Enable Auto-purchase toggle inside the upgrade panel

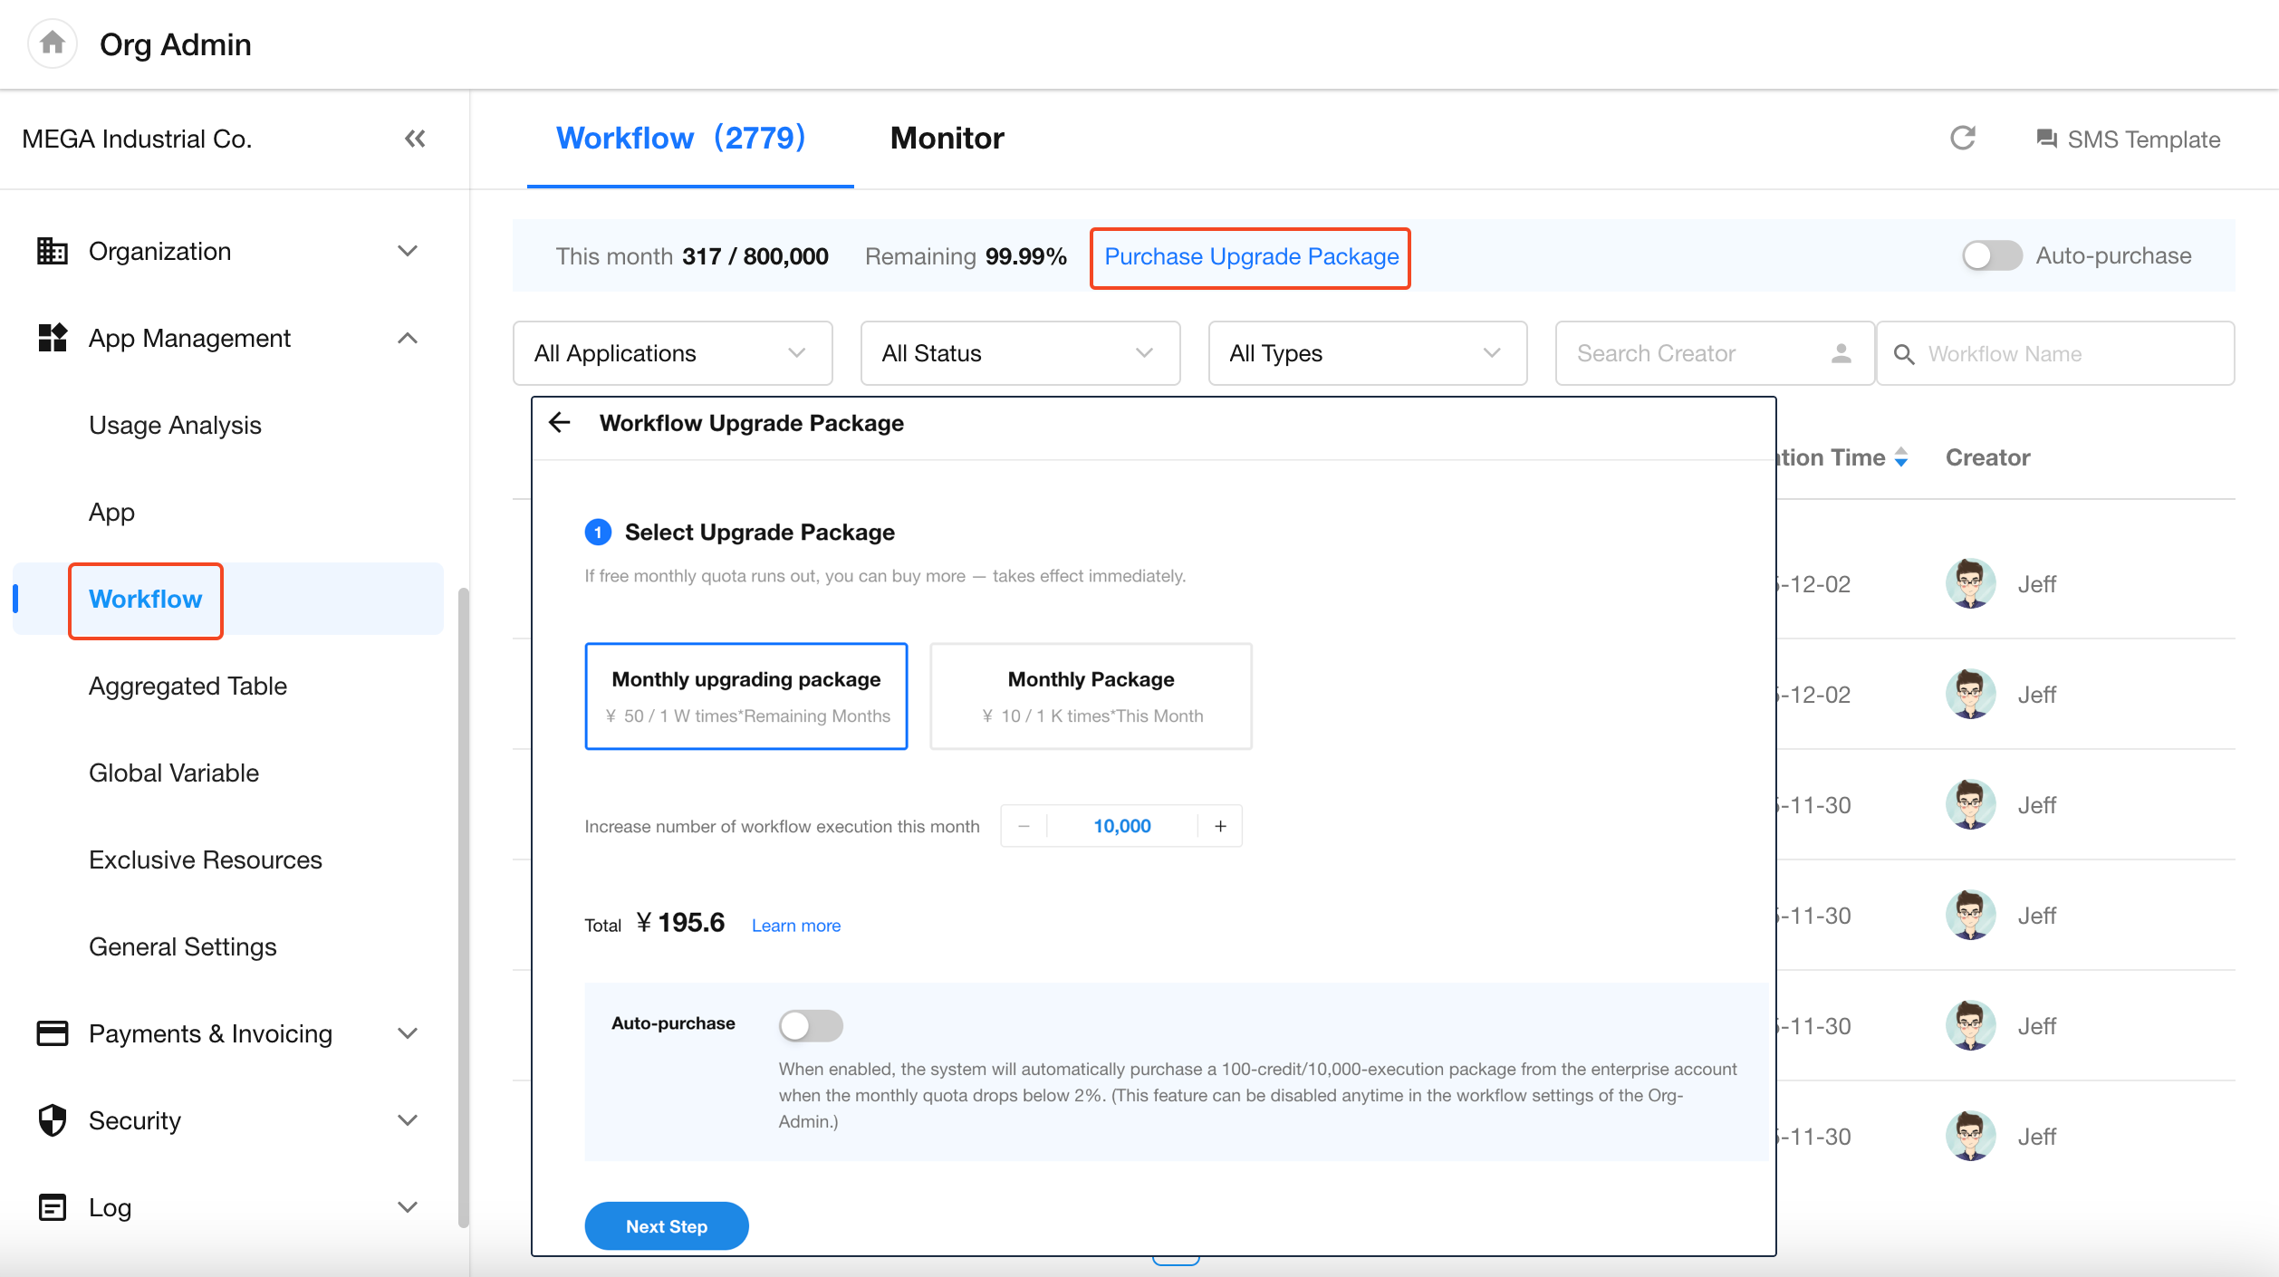coord(811,1025)
